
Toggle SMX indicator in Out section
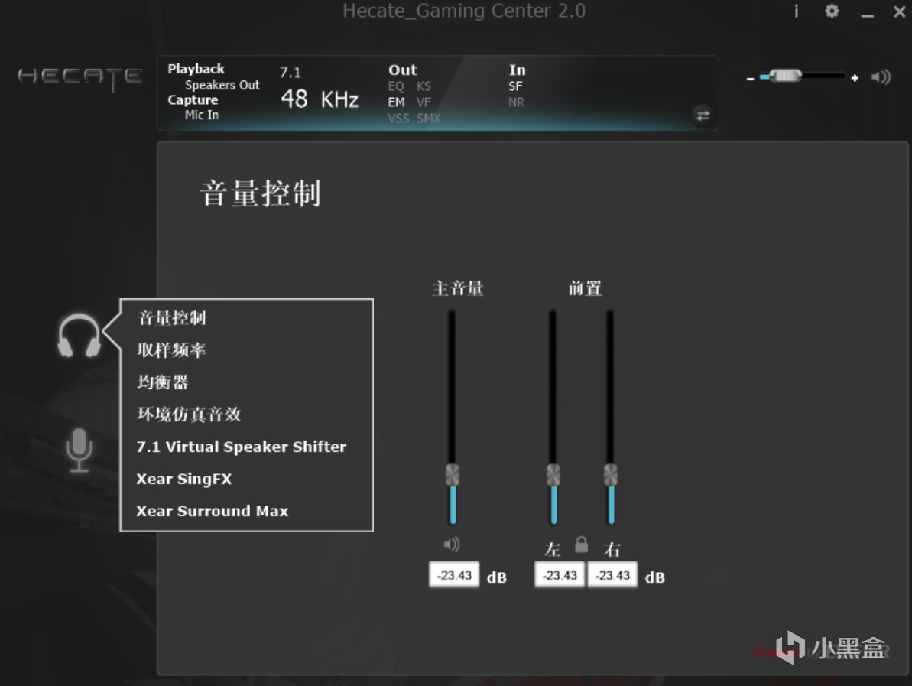[429, 118]
